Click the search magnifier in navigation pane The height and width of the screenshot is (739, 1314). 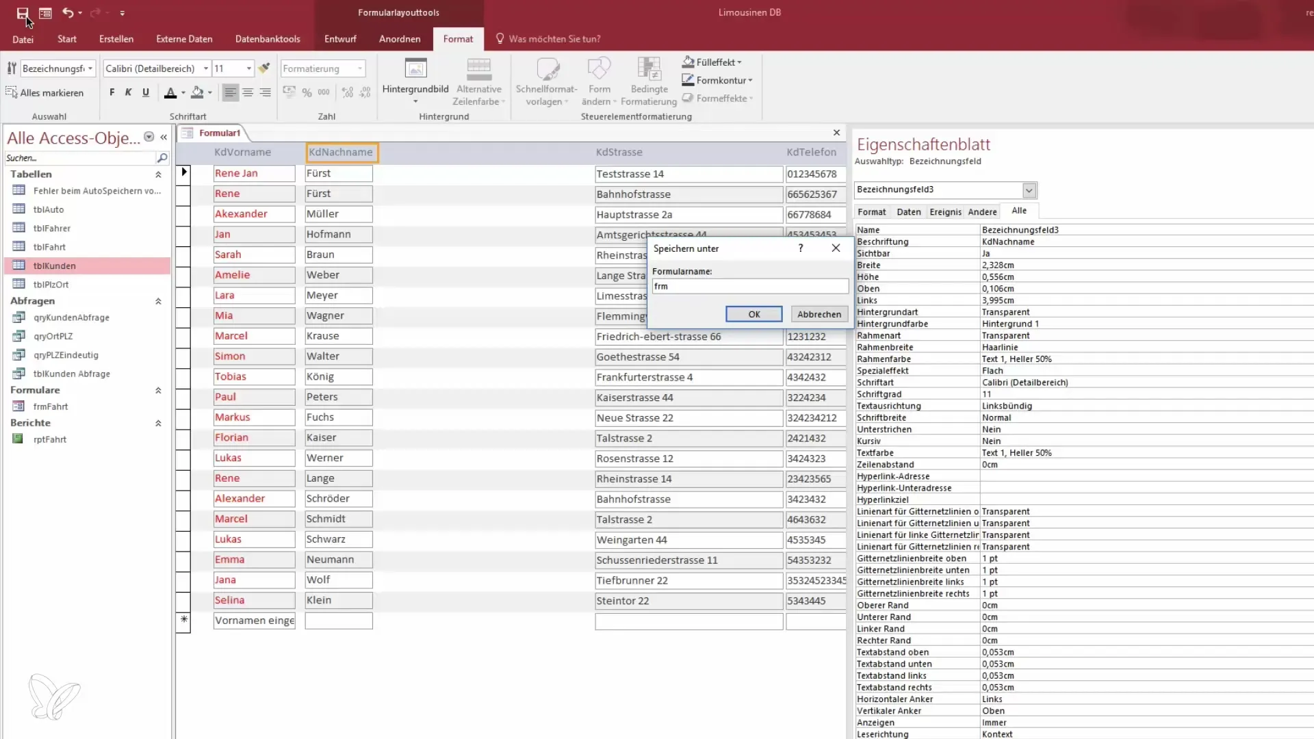click(x=162, y=158)
